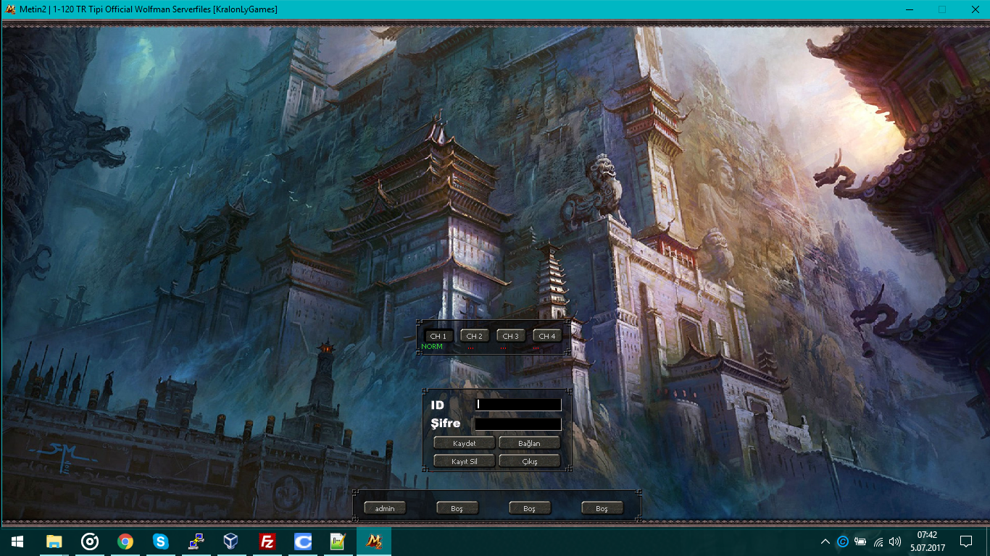
Task: Minimize the Metin2 game window
Action: (x=909, y=9)
